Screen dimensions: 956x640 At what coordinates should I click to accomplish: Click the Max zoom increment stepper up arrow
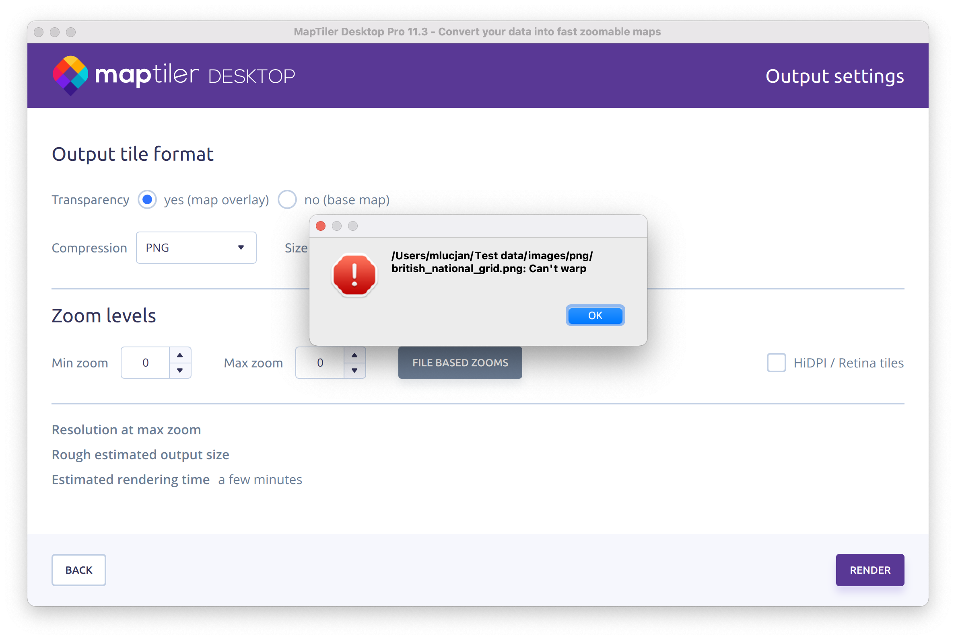point(354,355)
